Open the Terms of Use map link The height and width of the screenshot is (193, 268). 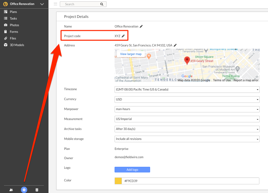click(x=222, y=80)
